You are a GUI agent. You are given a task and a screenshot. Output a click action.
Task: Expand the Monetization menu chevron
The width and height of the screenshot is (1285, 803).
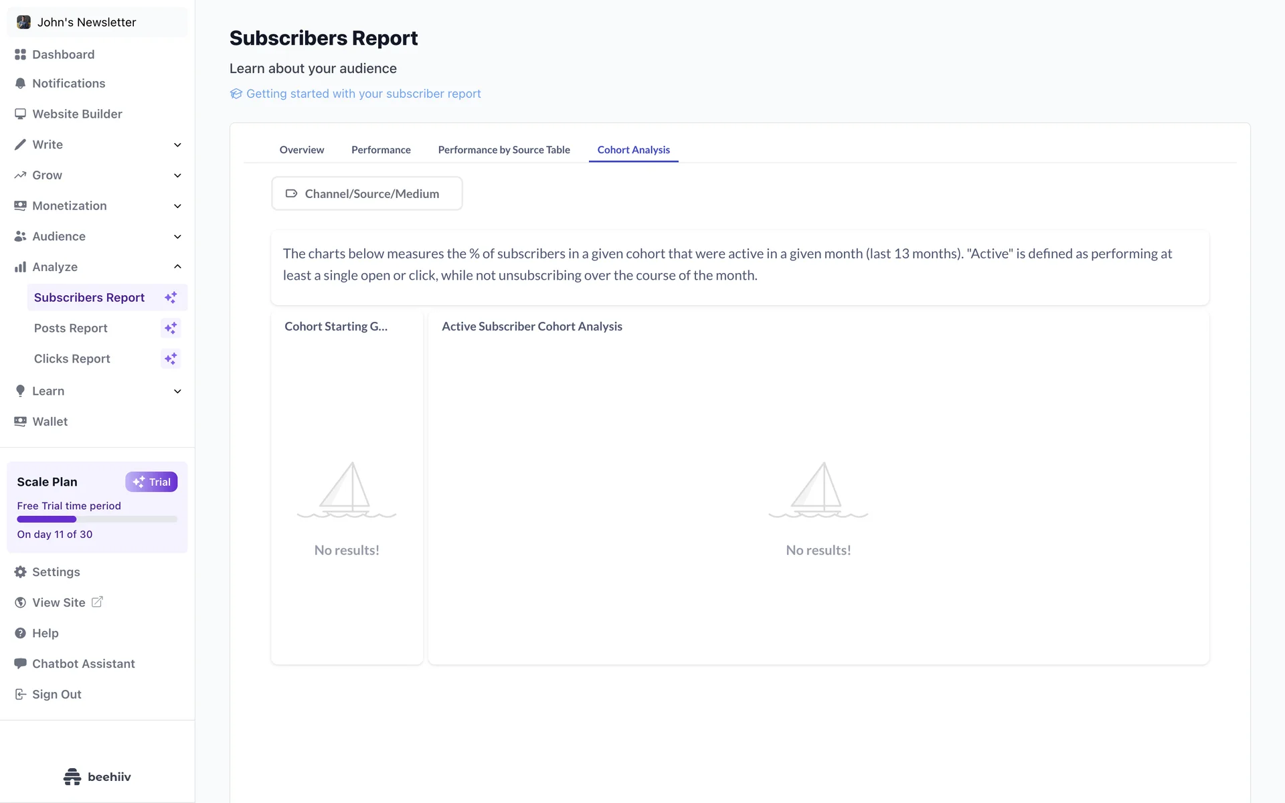[x=177, y=206]
